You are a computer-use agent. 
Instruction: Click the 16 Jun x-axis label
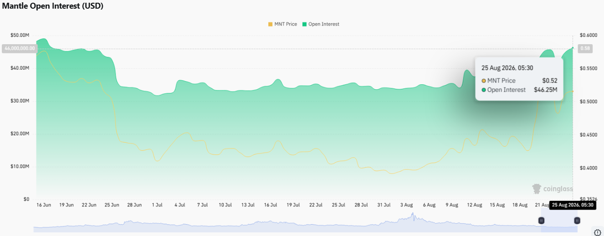click(44, 205)
